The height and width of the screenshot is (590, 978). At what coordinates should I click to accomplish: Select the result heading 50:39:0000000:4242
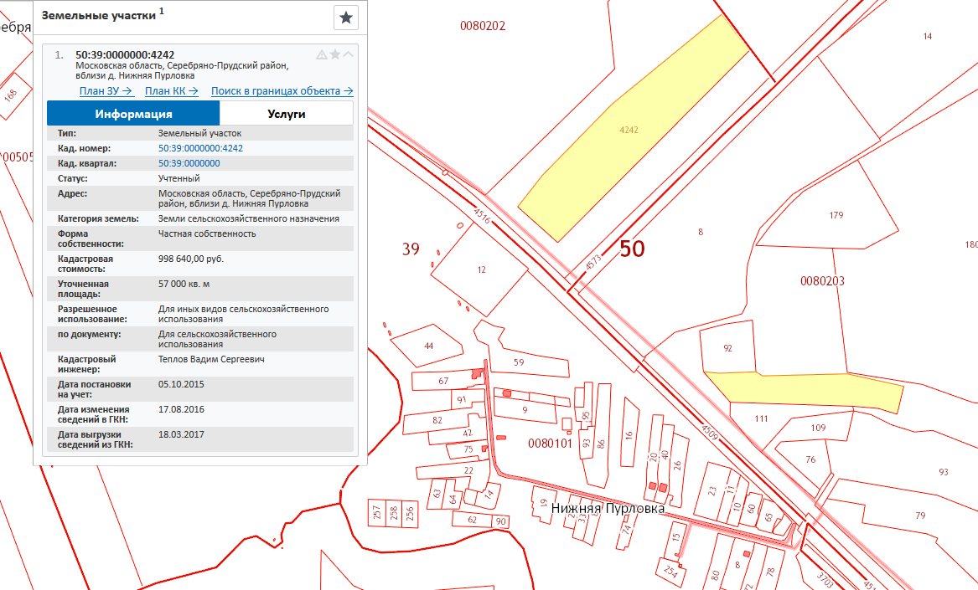pyautogui.click(x=125, y=55)
